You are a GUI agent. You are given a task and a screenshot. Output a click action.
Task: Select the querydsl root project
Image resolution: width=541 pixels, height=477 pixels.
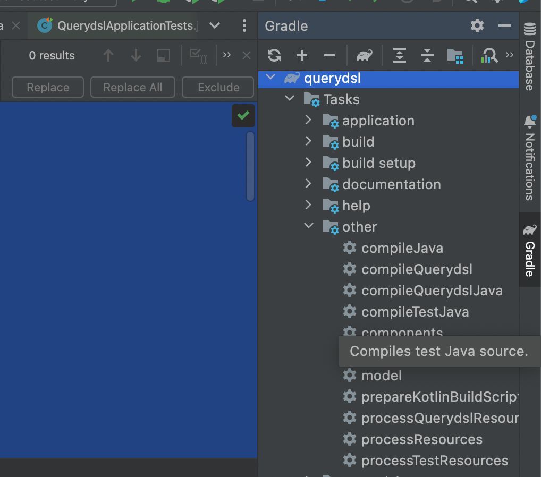[x=388, y=79]
